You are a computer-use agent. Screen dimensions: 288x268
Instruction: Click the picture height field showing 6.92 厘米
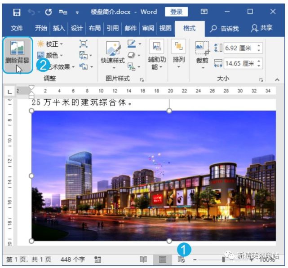click(x=239, y=48)
